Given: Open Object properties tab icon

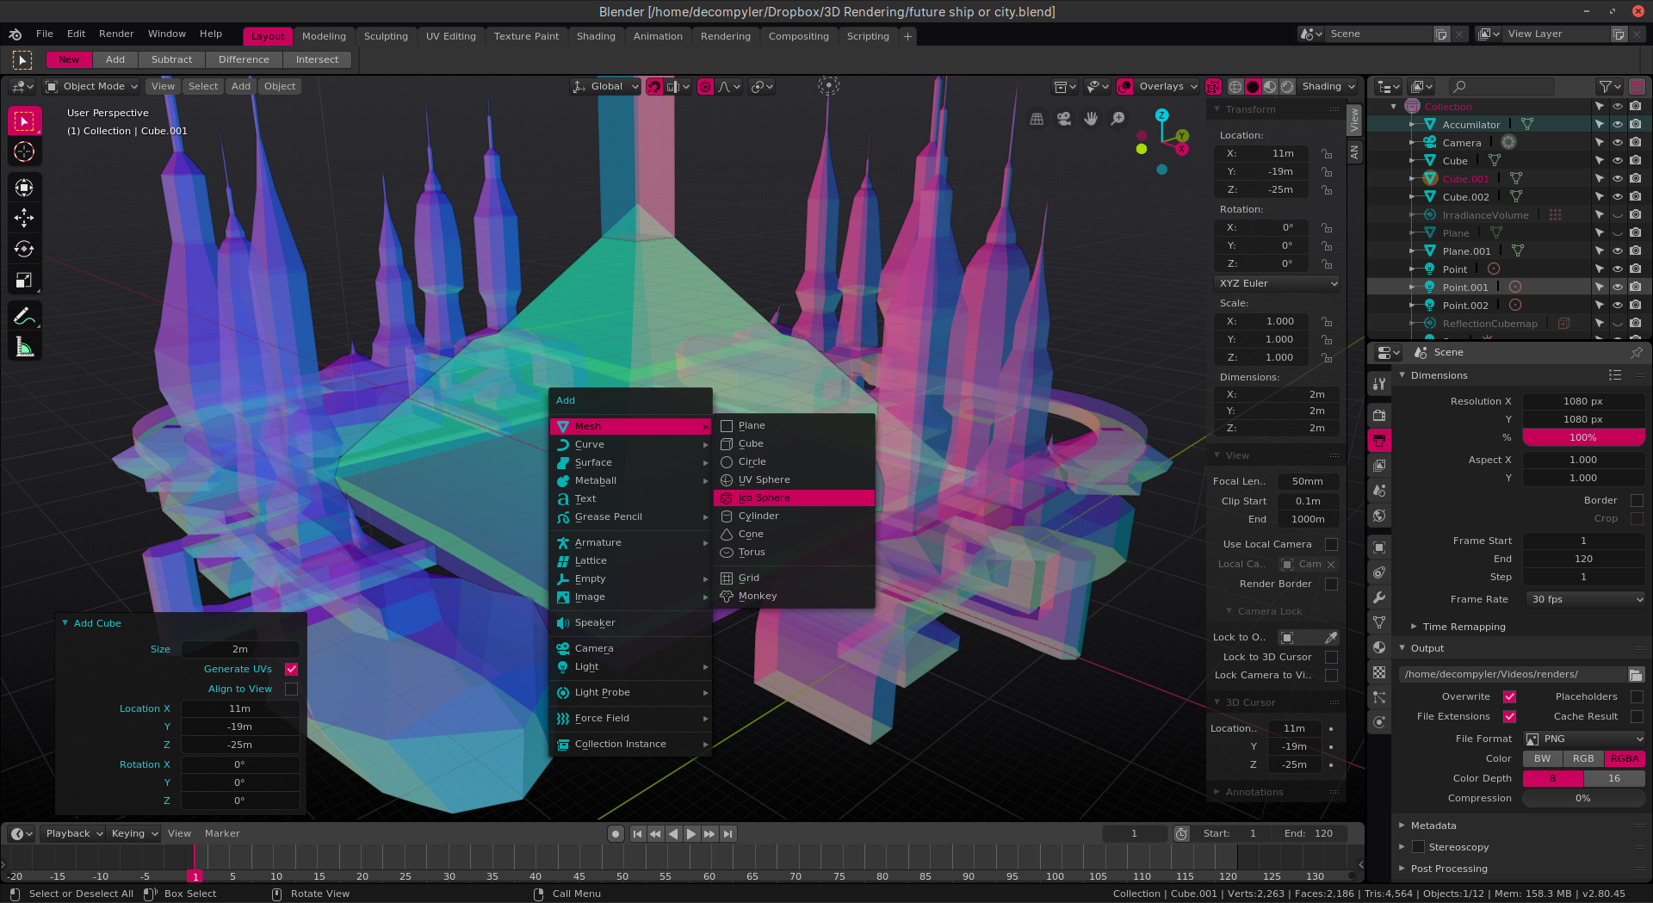Looking at the screenshot, I should (1379, 547).
